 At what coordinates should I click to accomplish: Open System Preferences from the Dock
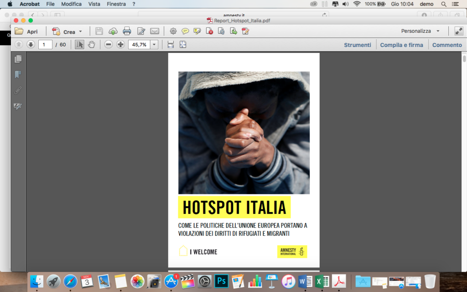click(205, 281)
